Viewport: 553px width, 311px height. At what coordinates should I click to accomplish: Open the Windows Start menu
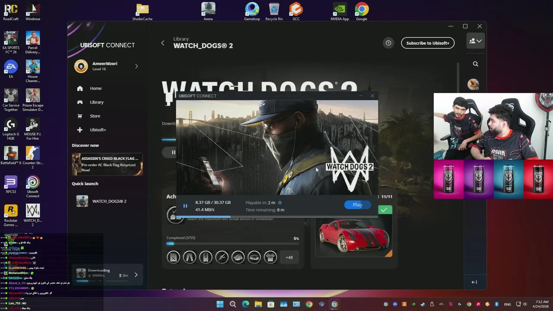coord(220,304)
